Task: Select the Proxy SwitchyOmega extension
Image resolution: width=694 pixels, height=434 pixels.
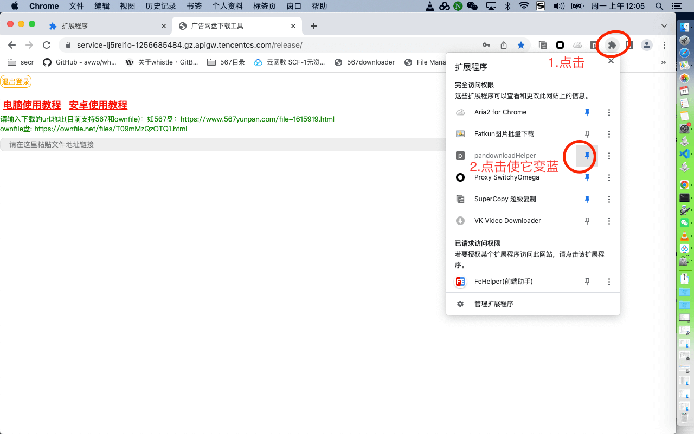Action: coord(511,177)
